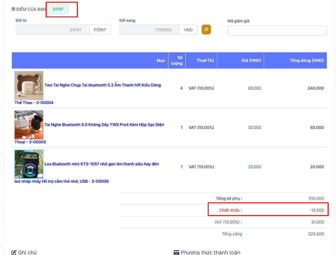Image resolution: width=336 pixels, height=255 pixels.
Task: Click the red Chiết khấu label
Action: pyautogui.click(x=230, y=210)
